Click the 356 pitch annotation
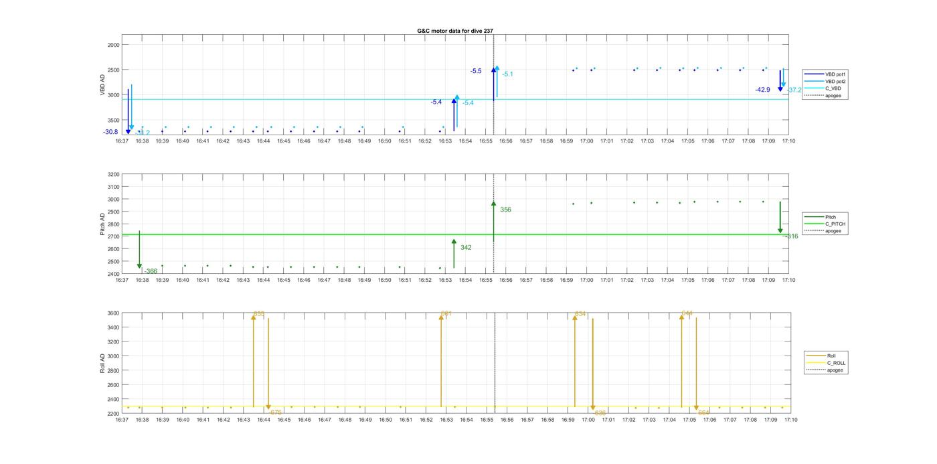 tap(505, 210)
